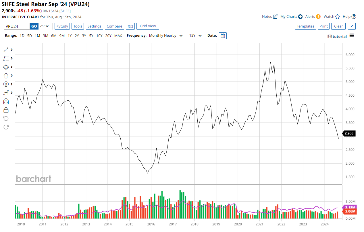This screenshot has width=364, height=232.
Task: Open the chart type line dropdown
Action: [x=45, y=26]
